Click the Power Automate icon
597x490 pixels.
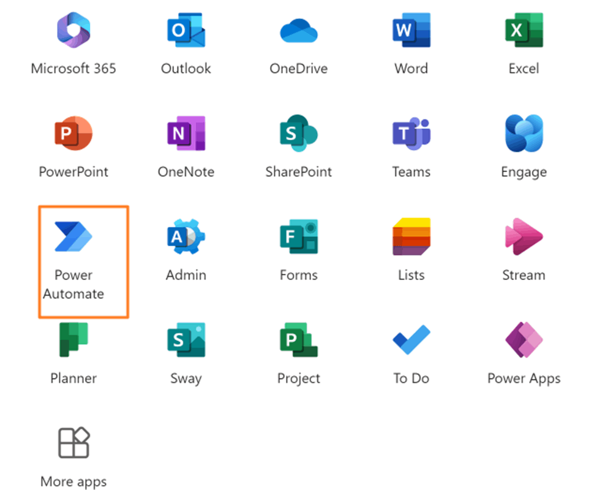point(73,236)
